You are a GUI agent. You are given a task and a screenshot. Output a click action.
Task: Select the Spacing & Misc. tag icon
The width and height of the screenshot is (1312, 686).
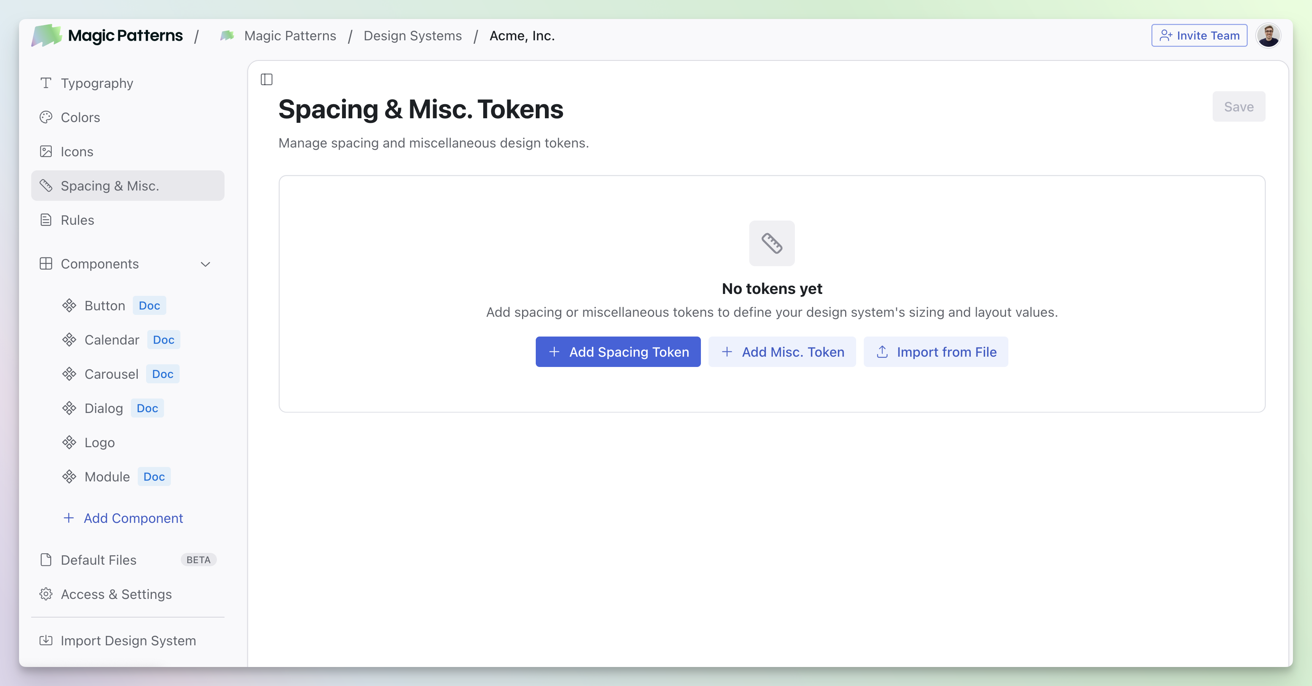(x=46, y=185)
